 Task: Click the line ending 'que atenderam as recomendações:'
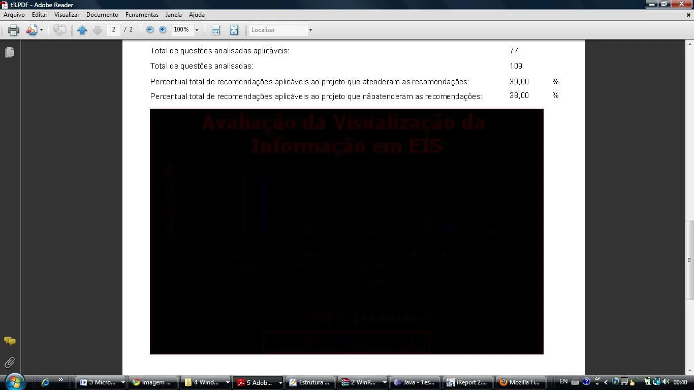(309, 82)
